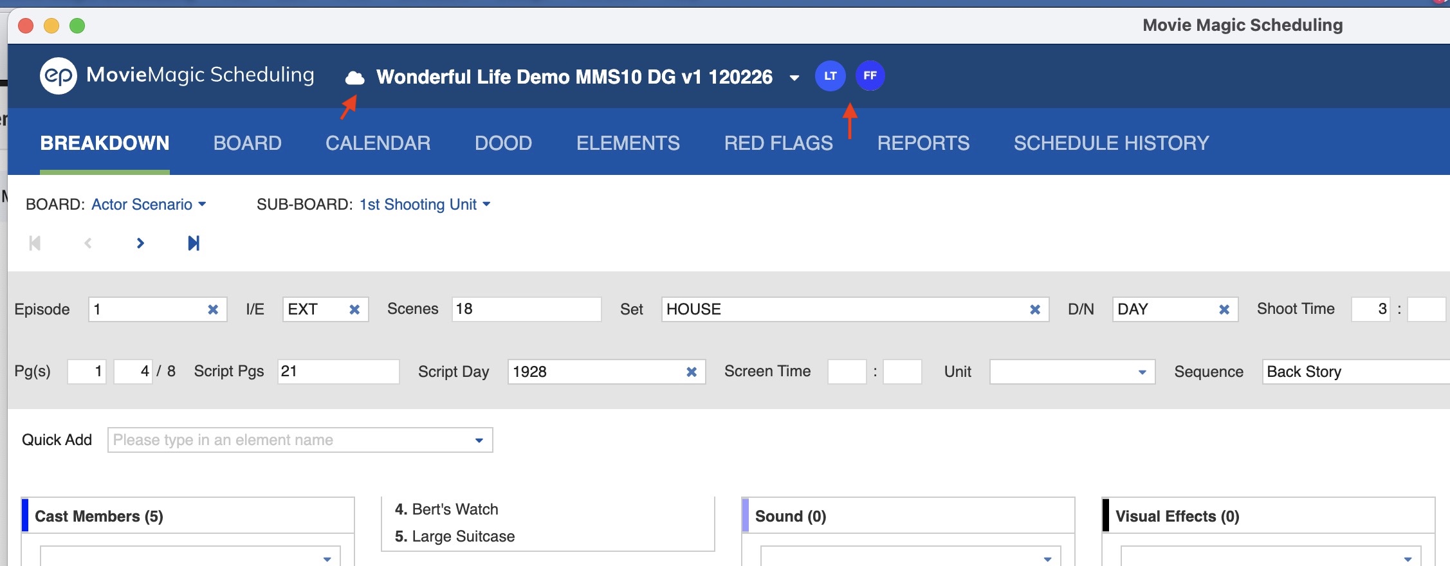Switch to the BREAKDOWN tab
Viewport: 1450px width, 566px height.
point(105,143)
